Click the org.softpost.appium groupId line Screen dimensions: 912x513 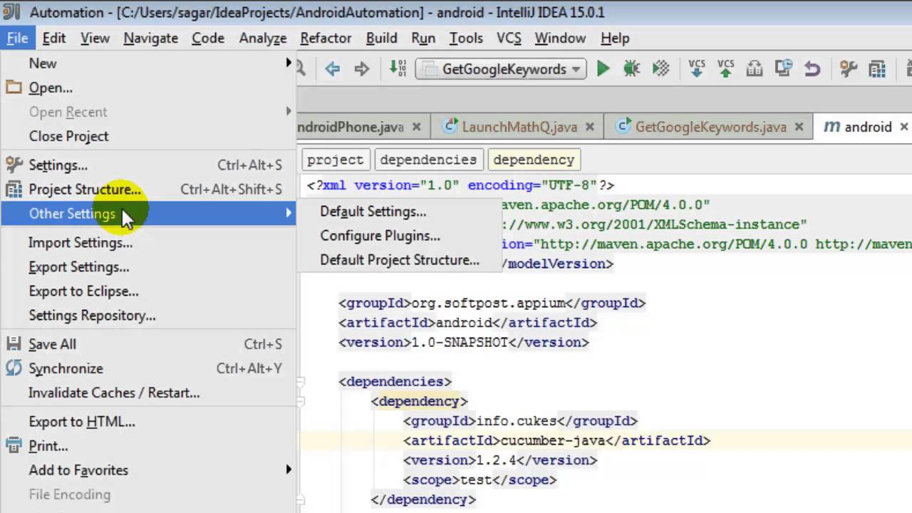pyautogui.click(x=492, y=303)
